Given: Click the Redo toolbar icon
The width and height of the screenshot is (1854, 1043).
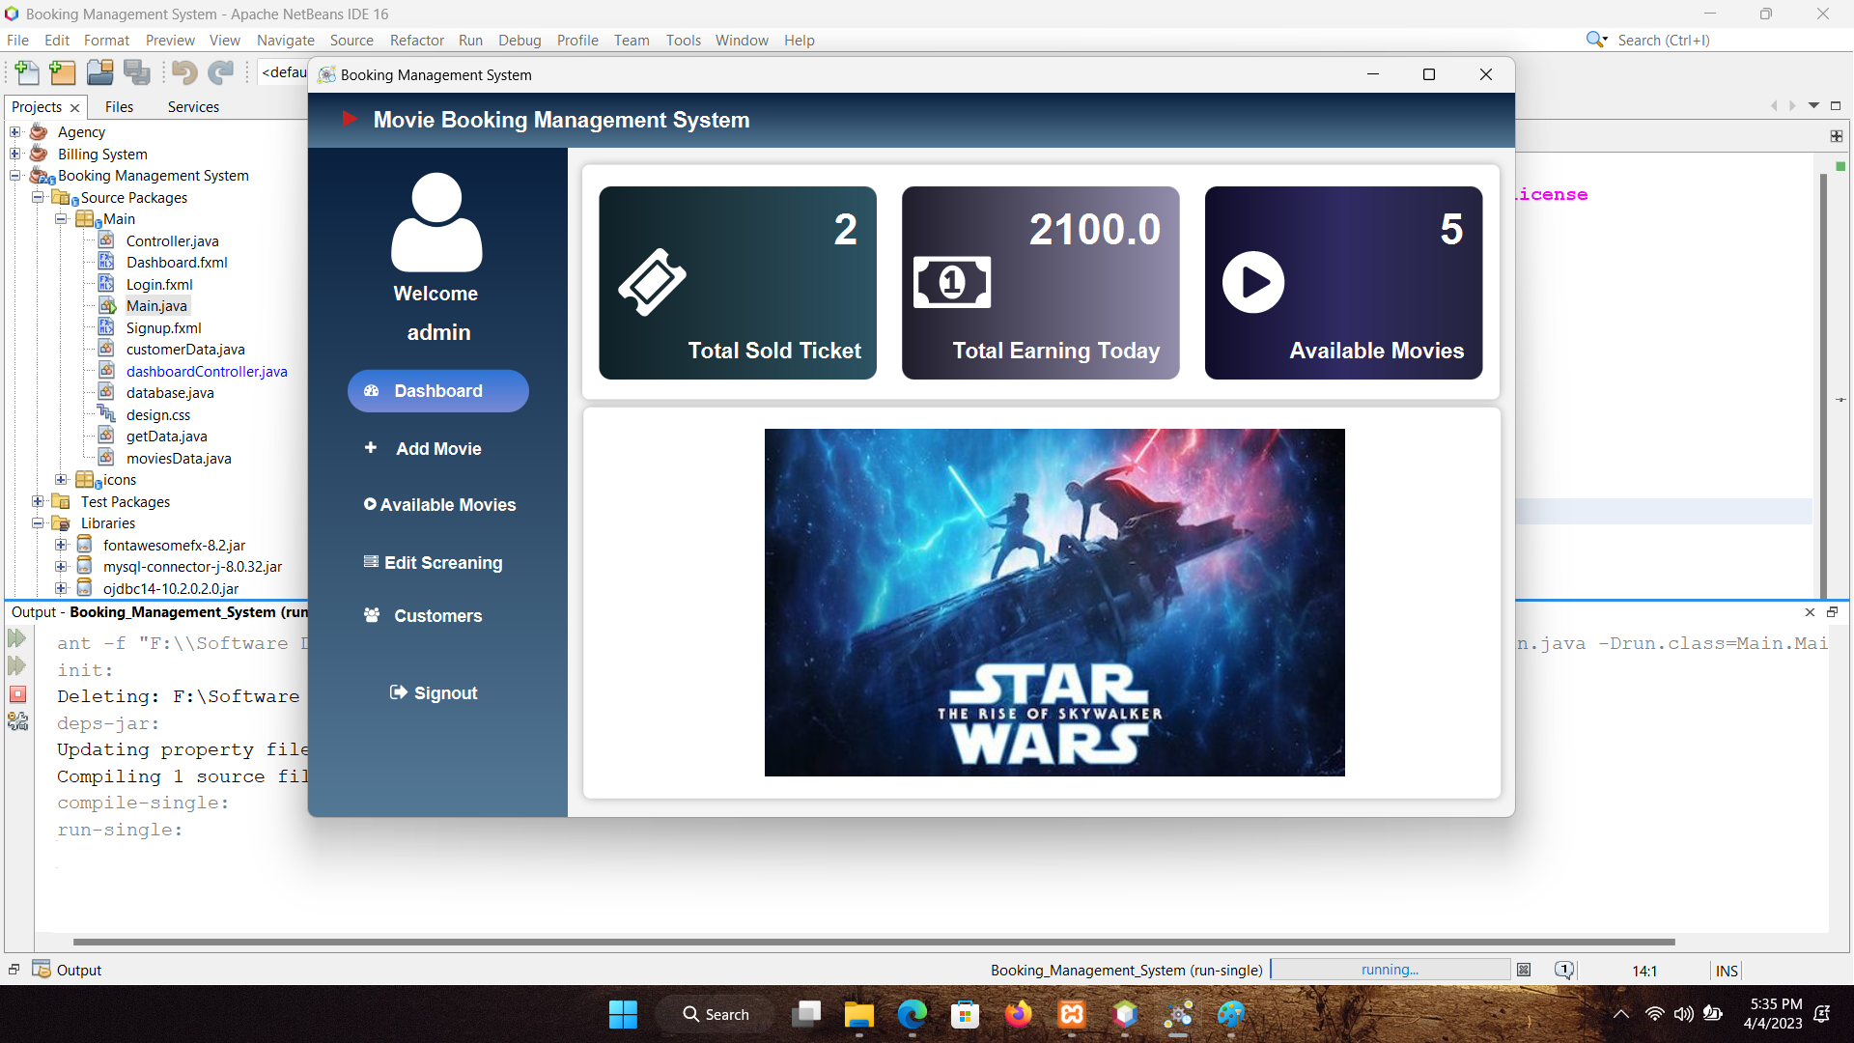Looking at the screenshot, I should tap(221, 72).
